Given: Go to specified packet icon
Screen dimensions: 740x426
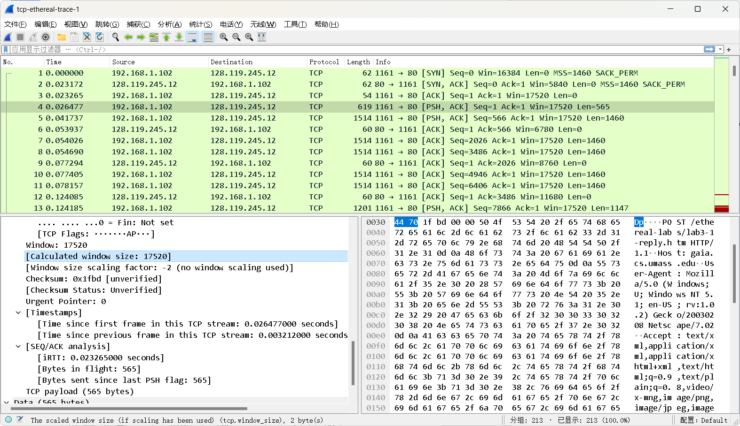Looking at the screenshot, I should 154,37.
